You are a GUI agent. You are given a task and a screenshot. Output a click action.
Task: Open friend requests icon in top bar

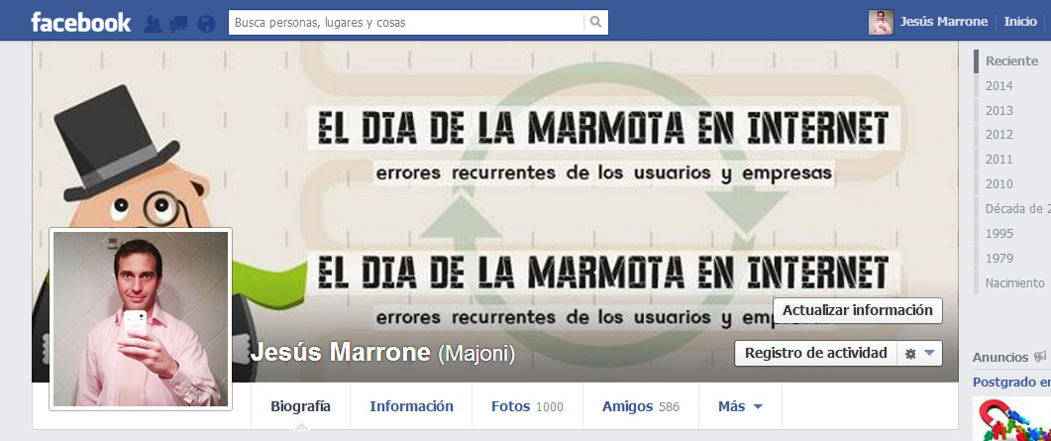click(153, 24)
